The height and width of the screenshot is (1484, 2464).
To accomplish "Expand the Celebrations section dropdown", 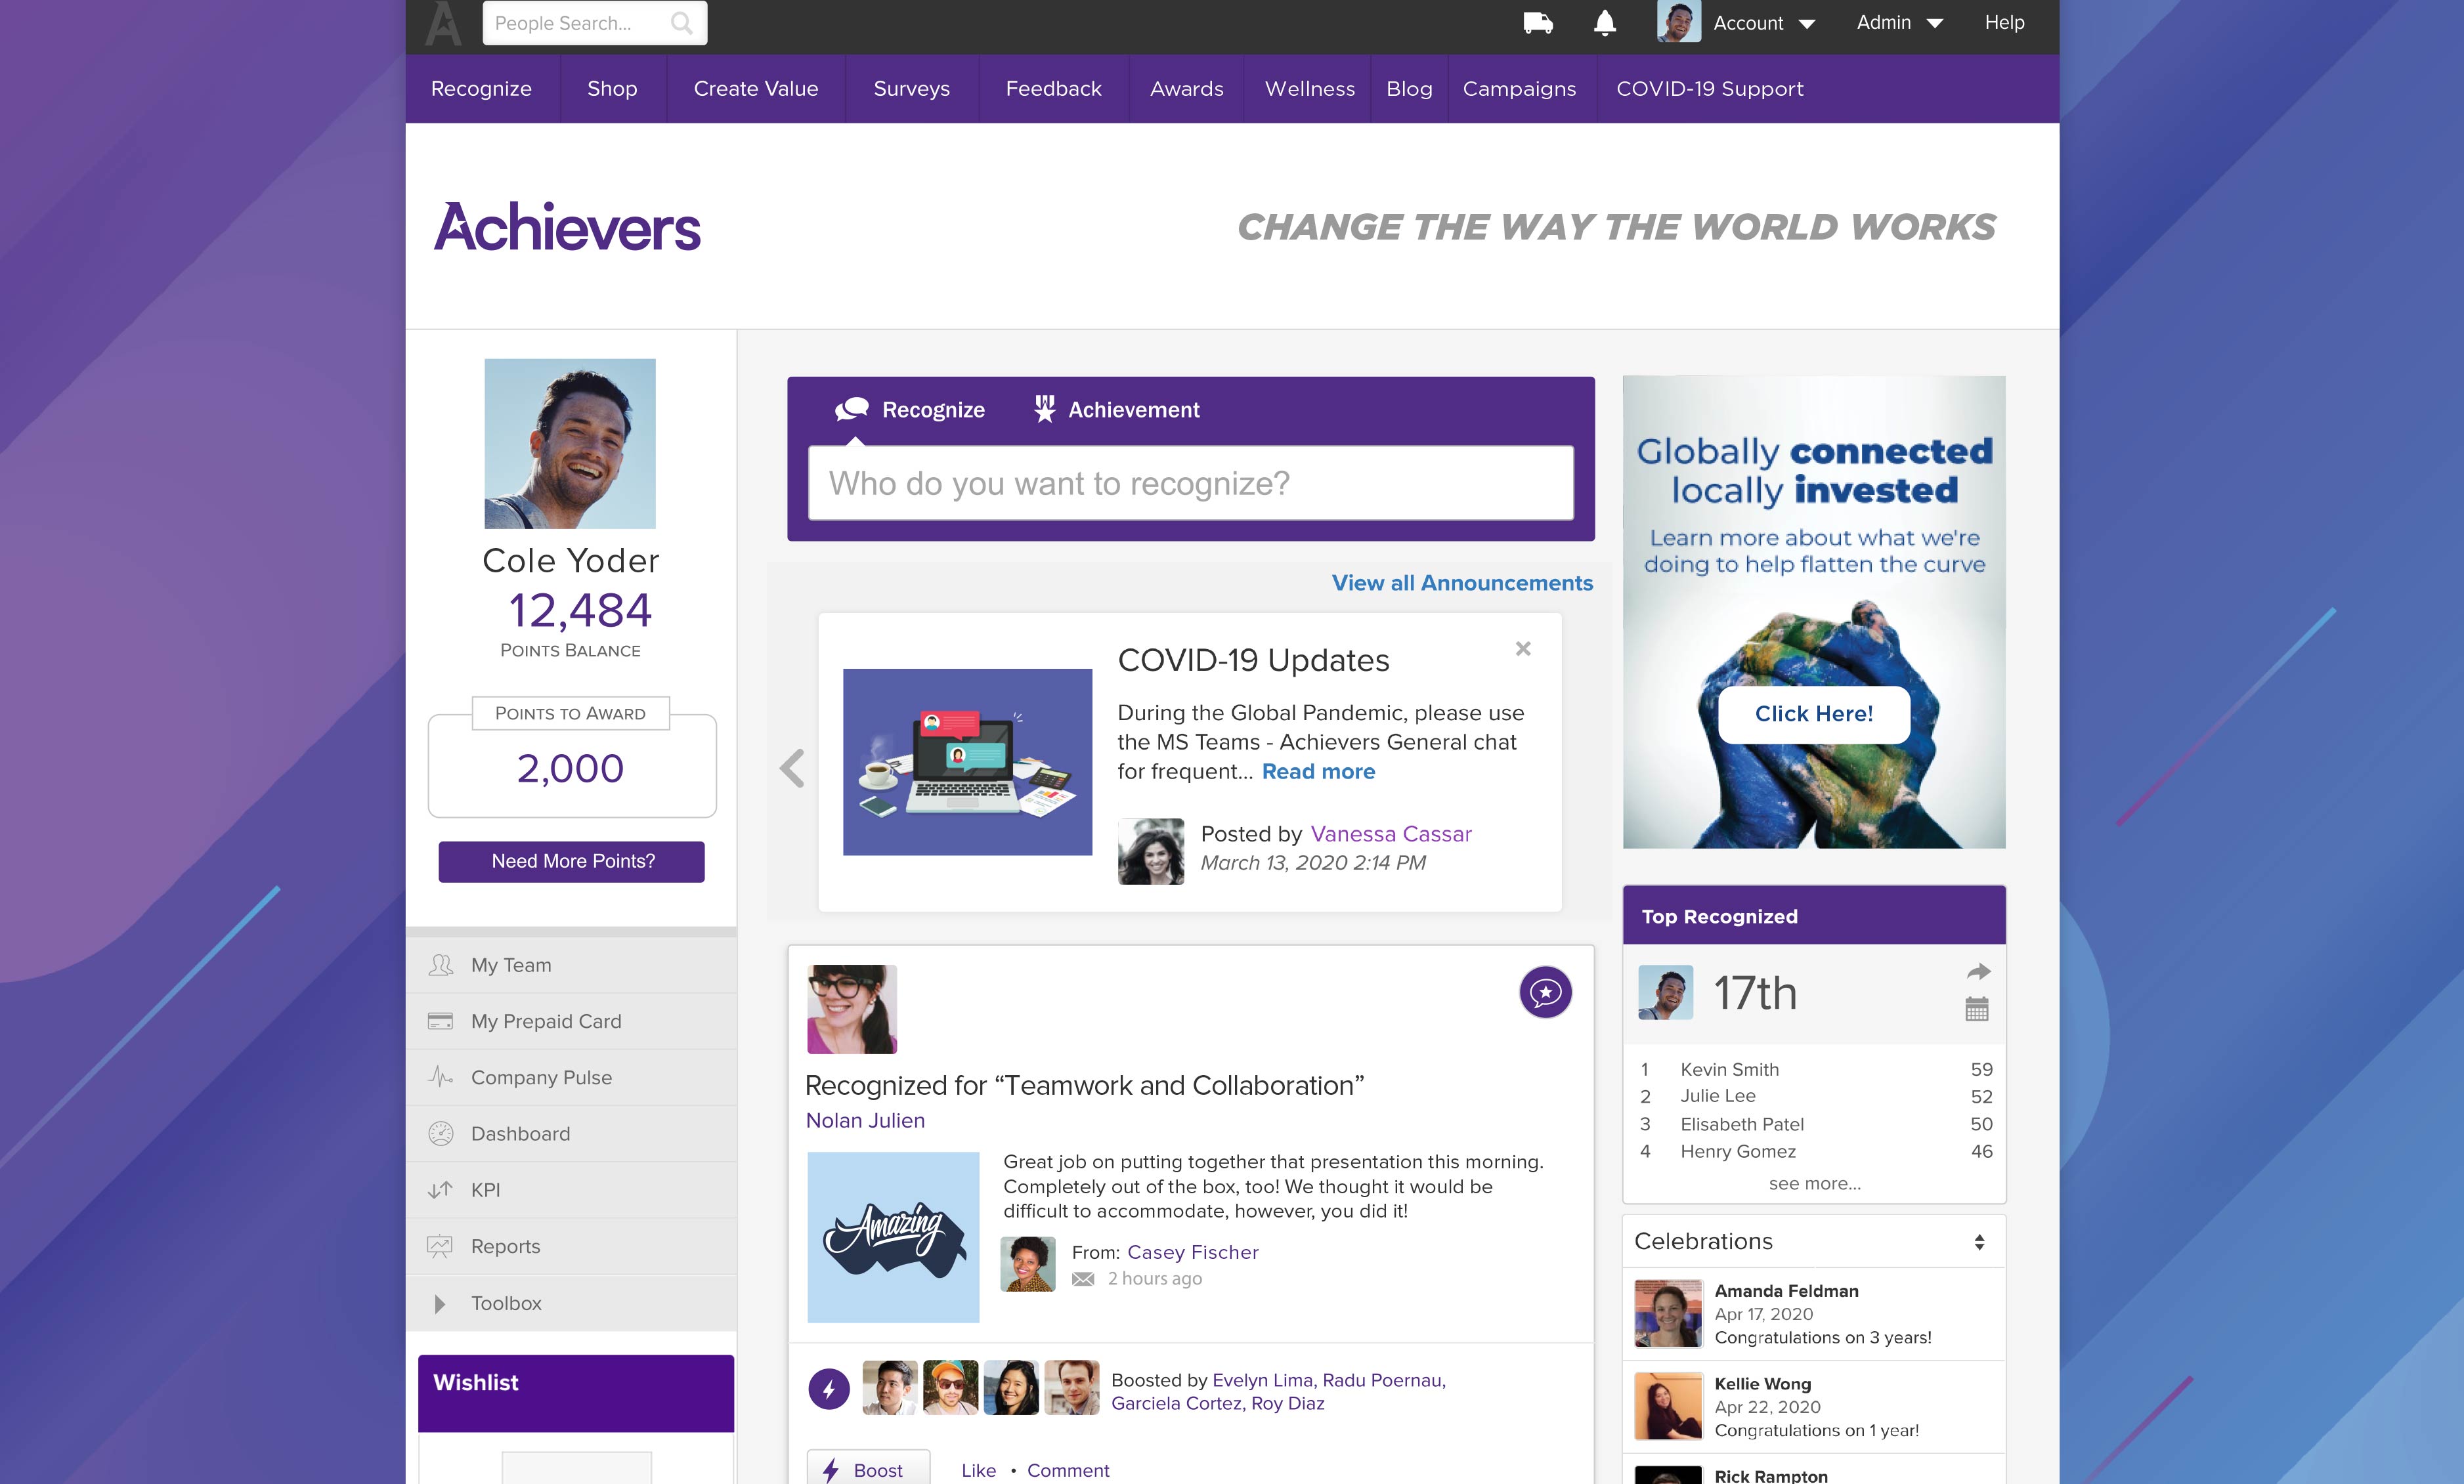I will coord(1978,1241).
